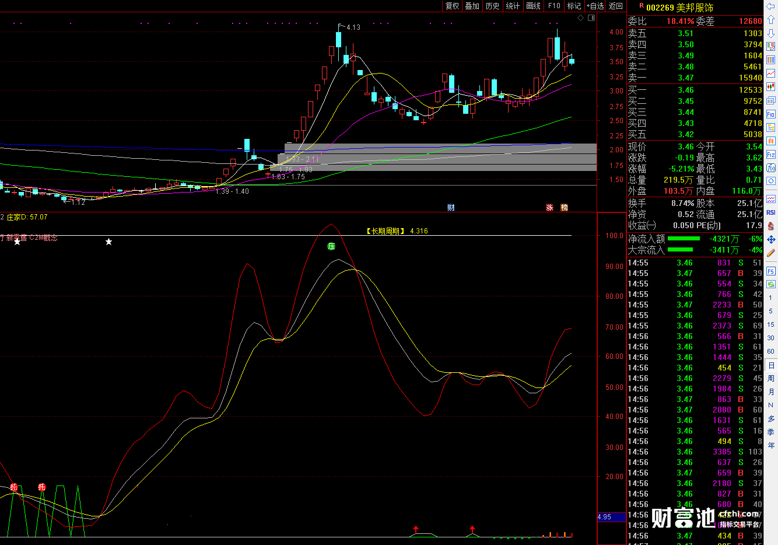Click the f(x) formula icon

coord(771,167)
